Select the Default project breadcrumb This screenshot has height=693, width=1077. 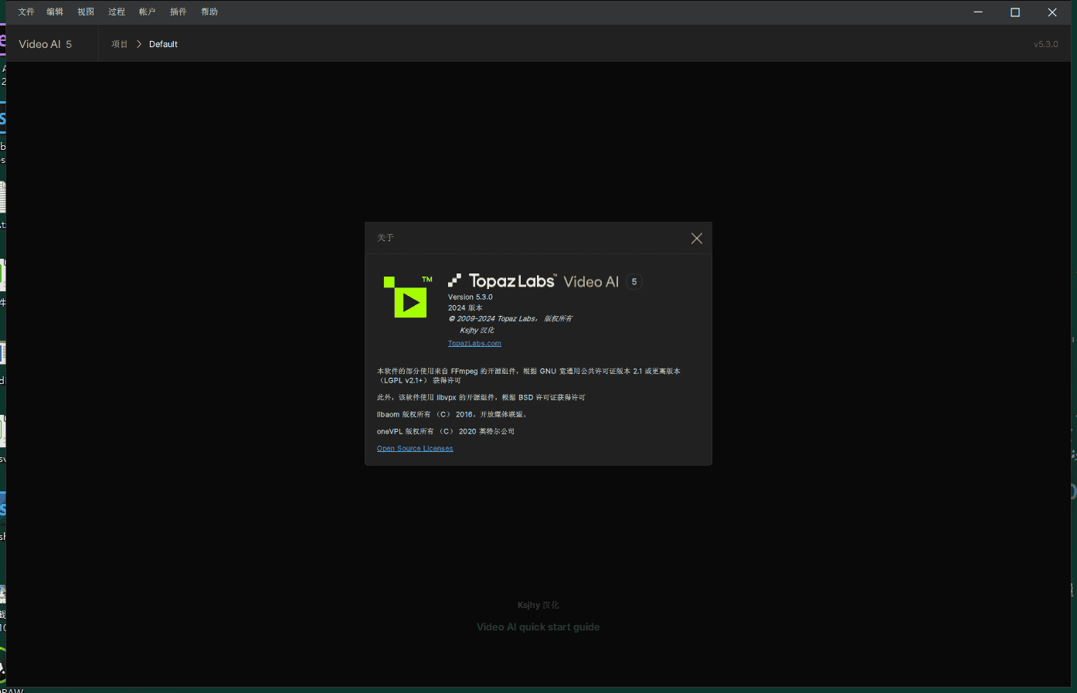[163, 44]
